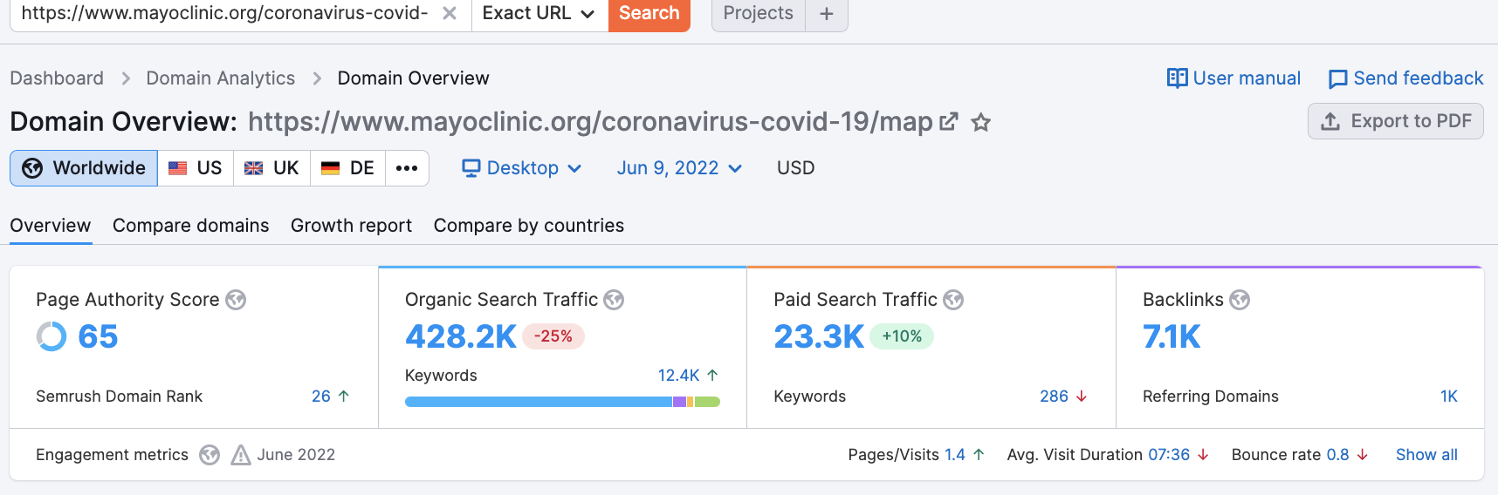This screenshot has width=1498, height=495.
Task: Clear the URL search field
Action: tap(450, 13)
